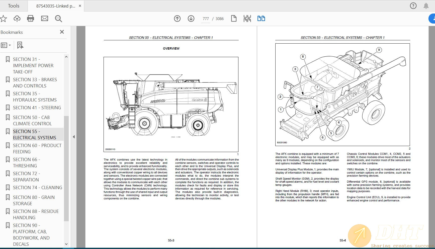This screenshot has height=249, width=435.
Task: Click bookmark icon beside SECTION 66 - THRESHING
Action: 8,160
